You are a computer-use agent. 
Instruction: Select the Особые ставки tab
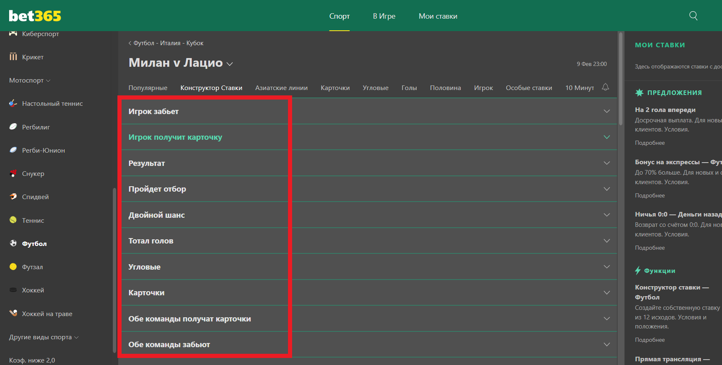(529, 88)
